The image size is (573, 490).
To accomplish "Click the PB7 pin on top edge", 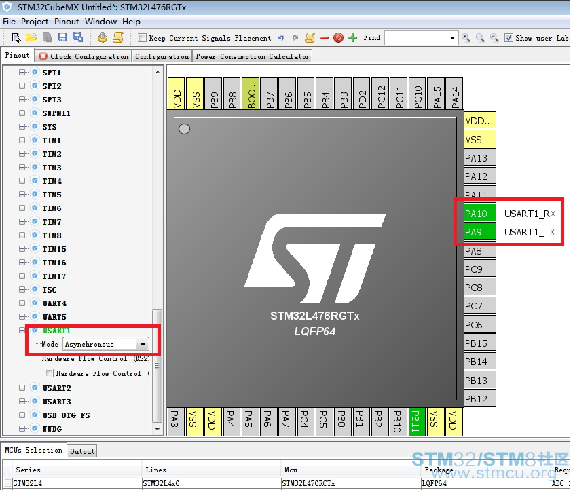I will (270, 93).
